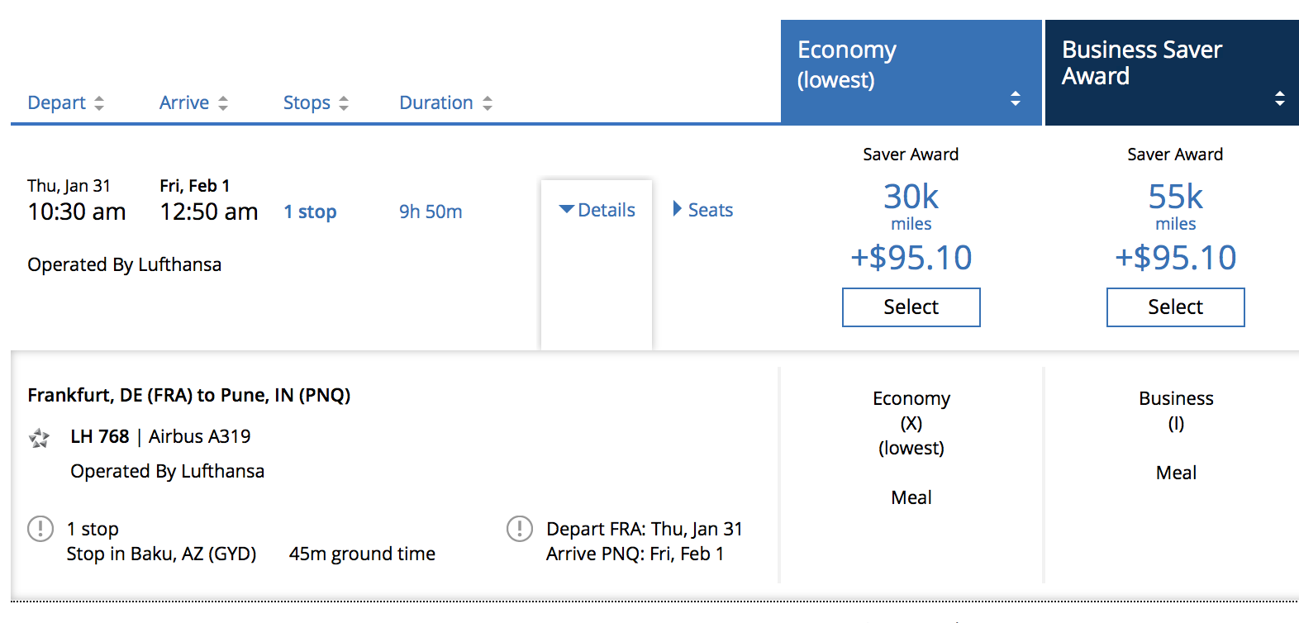The height and width of the screenshot is (623, 1299).
Task: Click the sort arrows beside Depart
Action: pyautogui.click(x=99, y=103)
